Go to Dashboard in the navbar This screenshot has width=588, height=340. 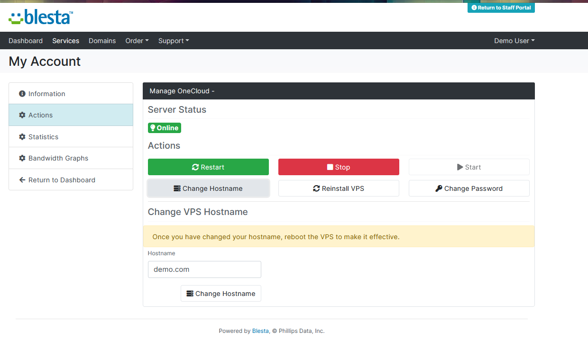pos(26,41)
